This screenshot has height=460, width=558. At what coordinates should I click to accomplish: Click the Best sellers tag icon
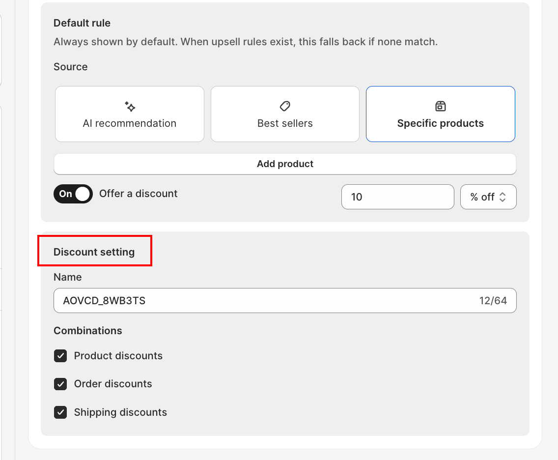coord(285,106)
